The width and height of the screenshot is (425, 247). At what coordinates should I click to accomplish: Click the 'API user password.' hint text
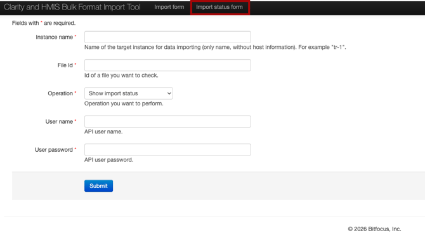click(x=108, y=160)
